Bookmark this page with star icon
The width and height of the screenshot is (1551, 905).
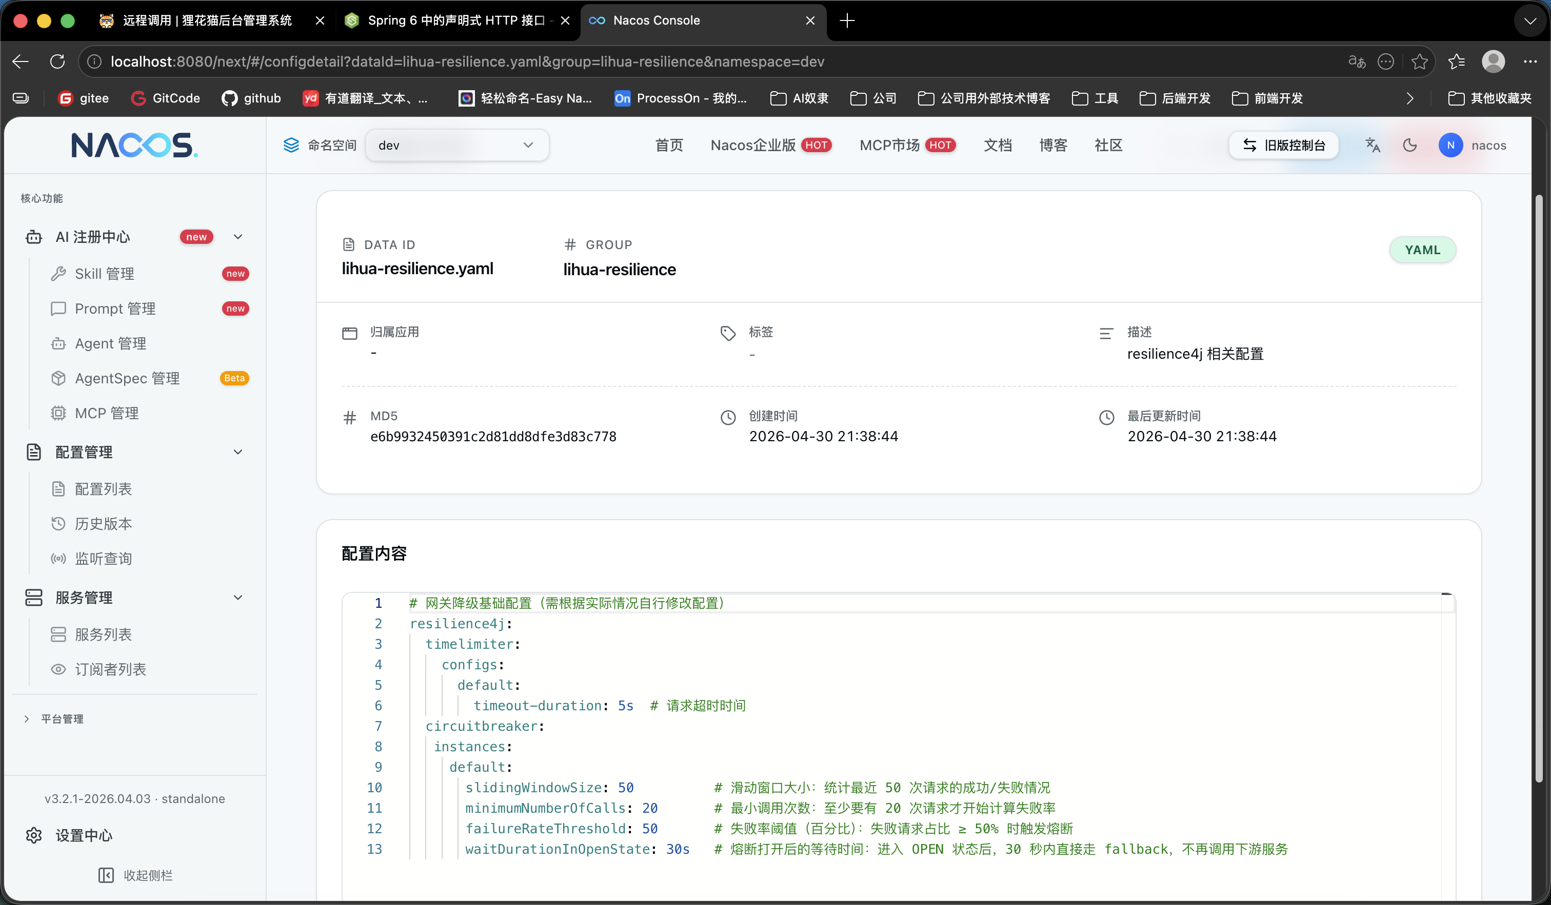point(1419,61)
